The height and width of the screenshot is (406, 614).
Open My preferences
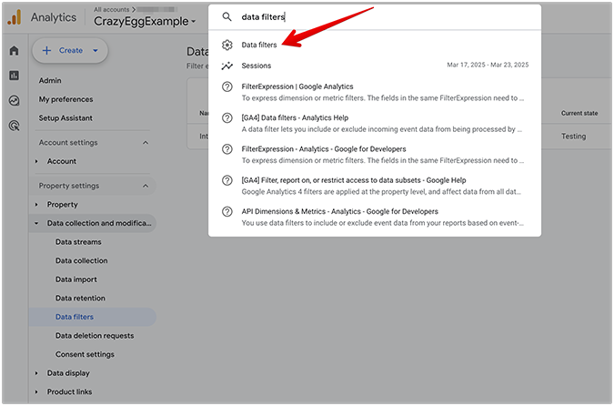tap(65, 99)
